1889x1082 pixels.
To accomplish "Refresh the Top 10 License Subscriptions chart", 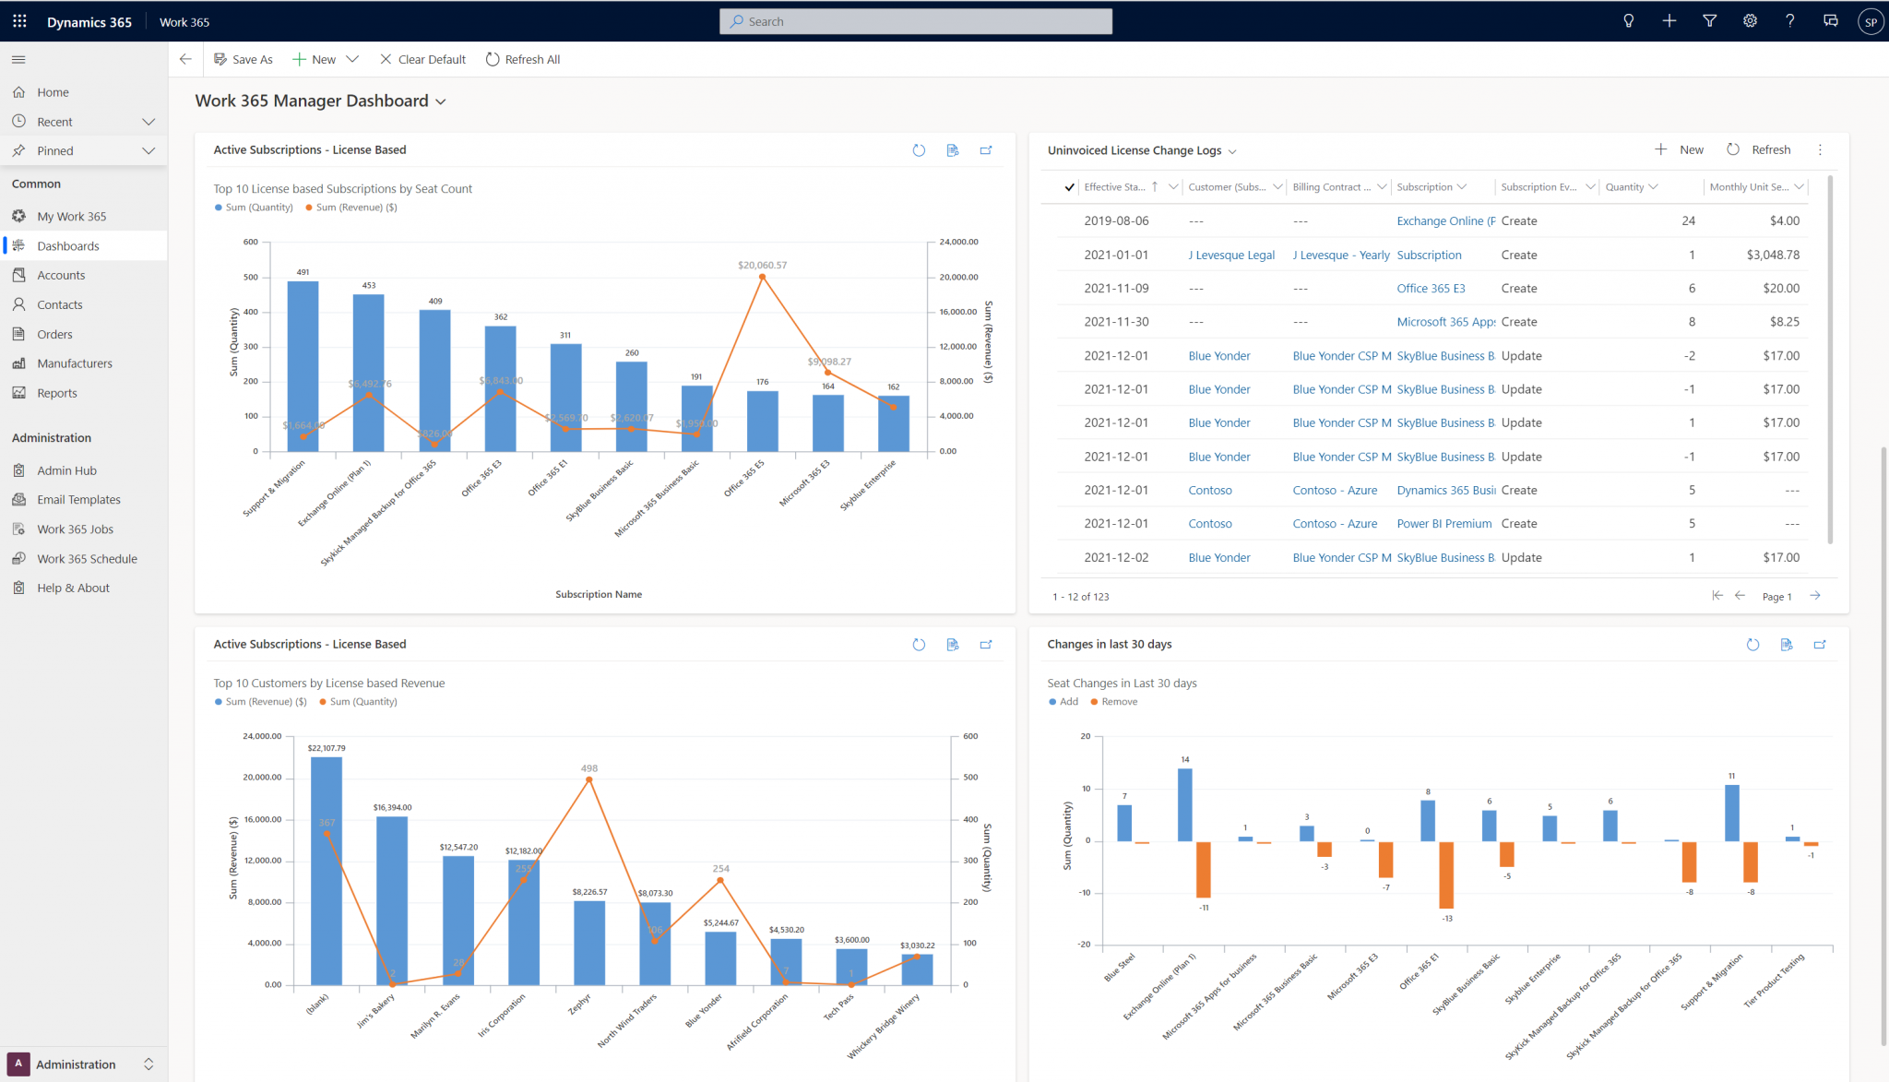I will pos(919,150).
